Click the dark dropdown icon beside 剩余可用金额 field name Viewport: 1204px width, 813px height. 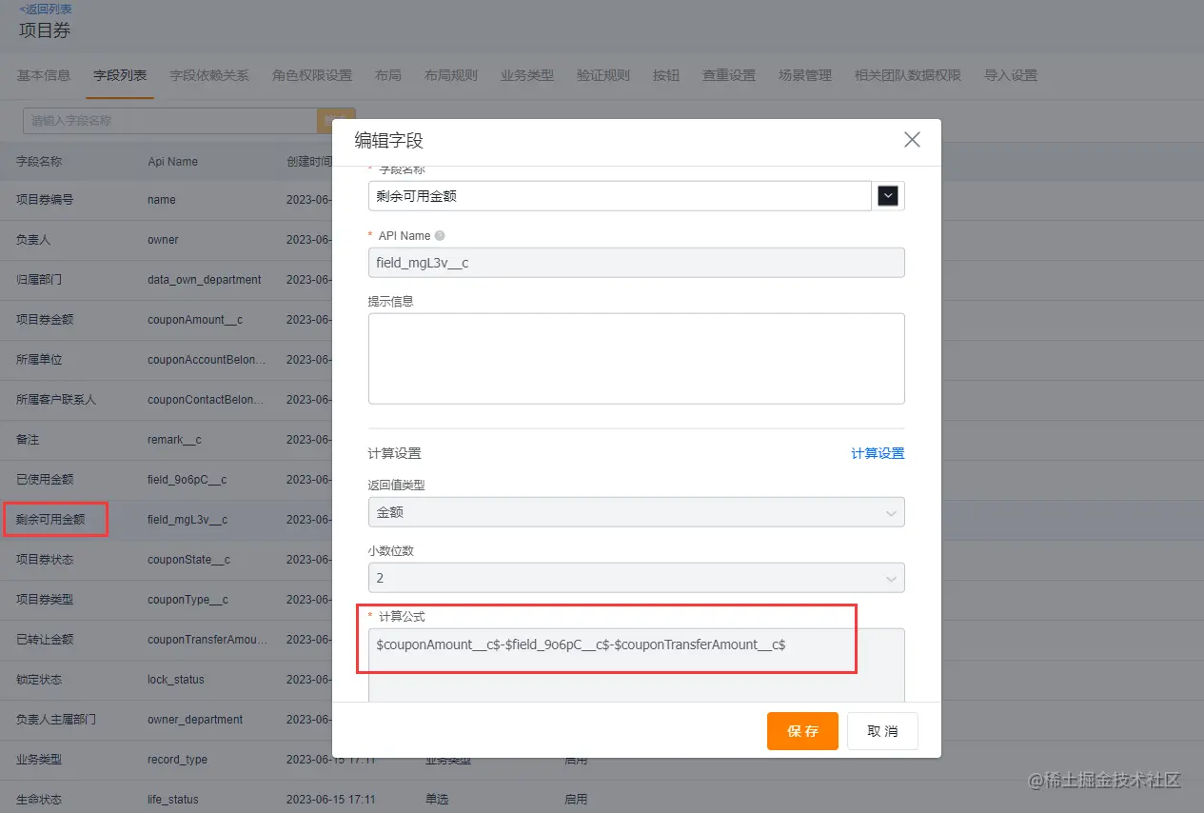point(888,195)
